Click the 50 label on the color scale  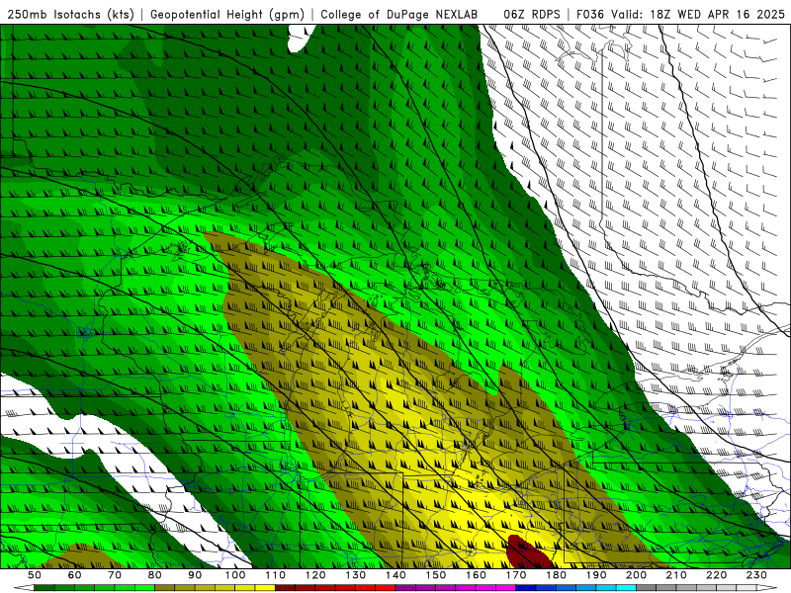[x=35, y=575]
